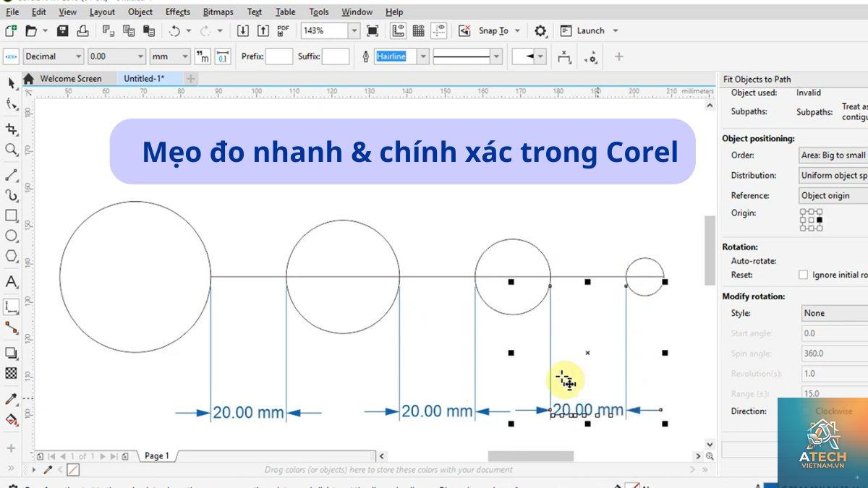This screenshot has height=488, width=868.
Task: Click the text position settings button
Action: (564, 56)
